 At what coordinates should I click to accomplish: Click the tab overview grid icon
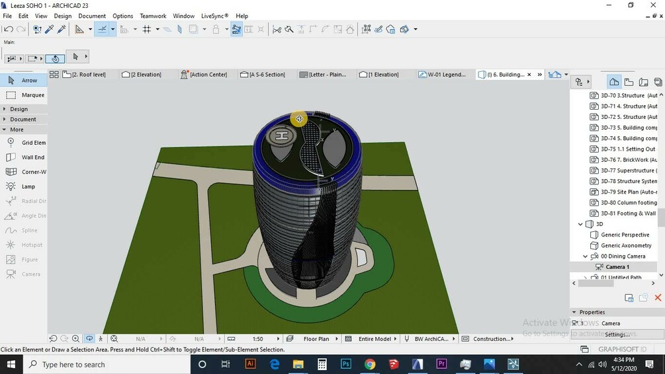(54, 75)
